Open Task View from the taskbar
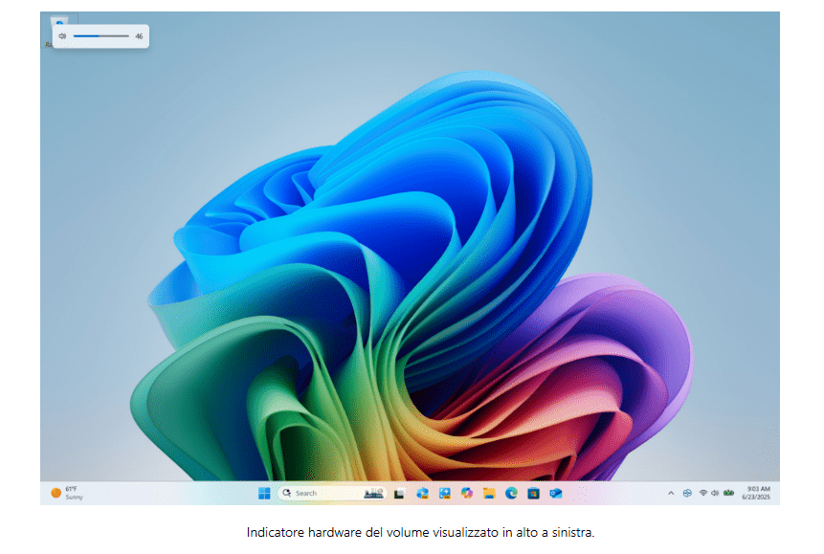 [x=399, y=493]
